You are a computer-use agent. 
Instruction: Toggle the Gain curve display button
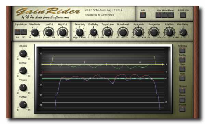(x=182, y=69)
